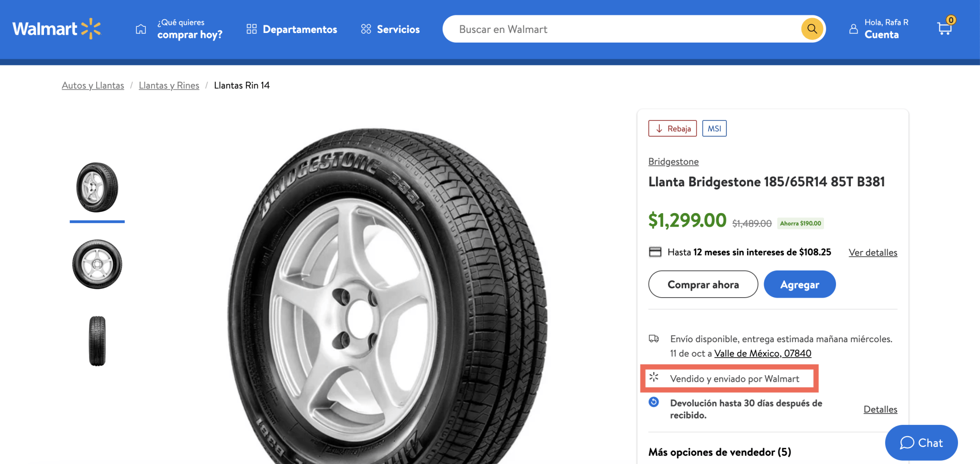Expand 'Más opciones de vendedor (5)'
This screenshot has height=464, width=980.
click(x=720, y=452)
